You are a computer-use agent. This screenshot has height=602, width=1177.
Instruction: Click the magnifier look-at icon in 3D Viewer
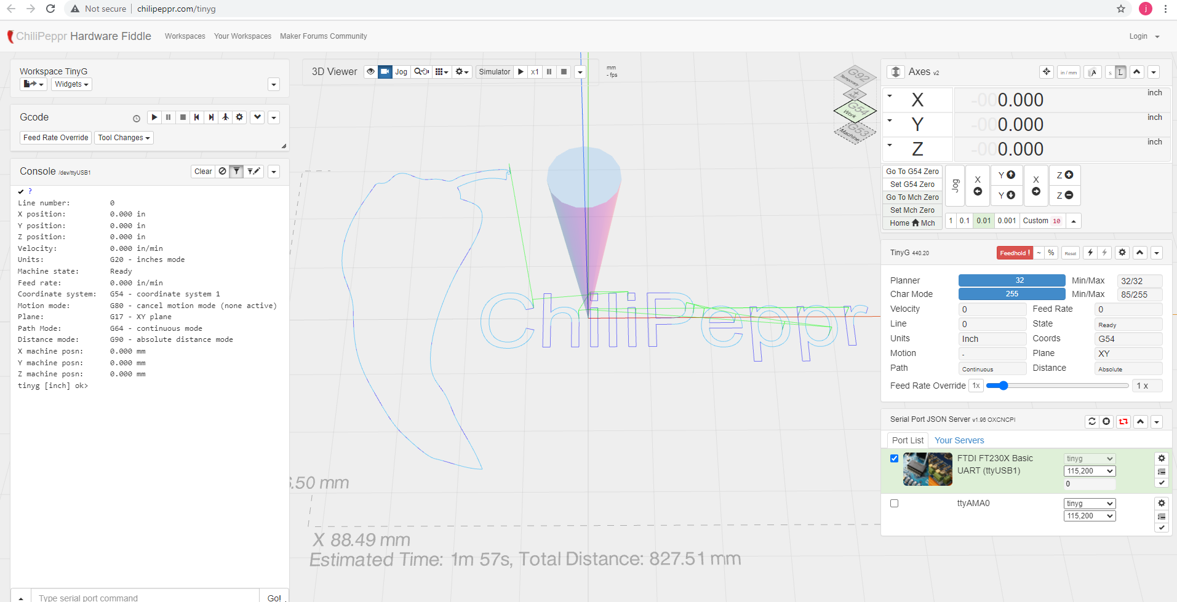(x=421, y=72)
